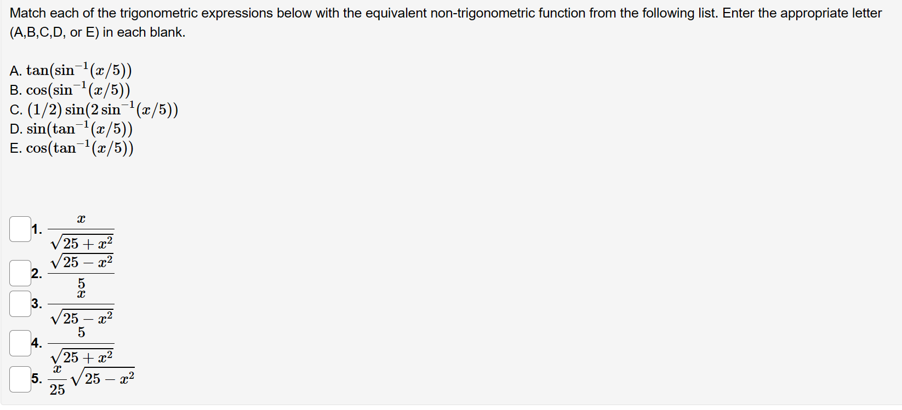Click the fraction √(25−x²) over 5
The image size is (902, 410).
[81, 272]
